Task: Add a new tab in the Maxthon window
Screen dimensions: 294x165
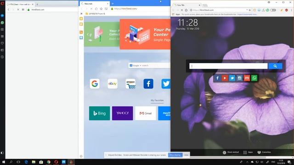Action: coord(113,4)
